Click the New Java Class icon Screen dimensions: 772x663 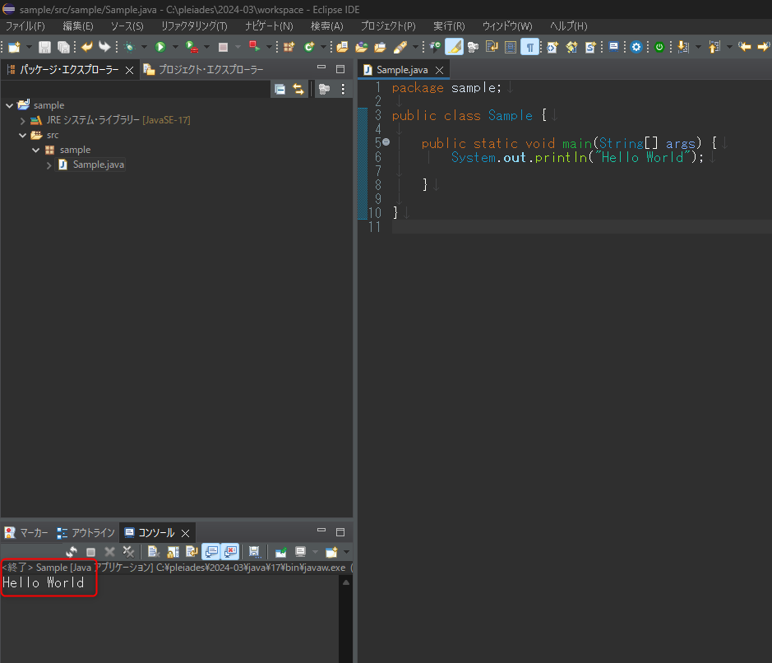point(309,47)
